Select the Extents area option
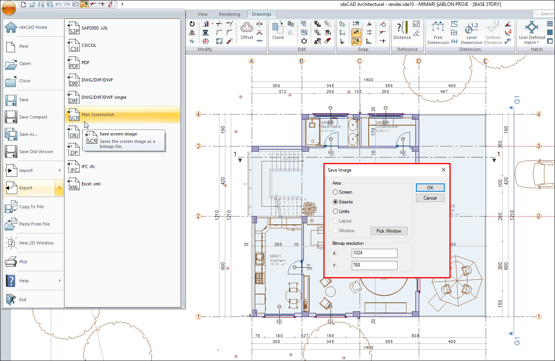This screenshot has height=361, width=555. coord(336,202)
